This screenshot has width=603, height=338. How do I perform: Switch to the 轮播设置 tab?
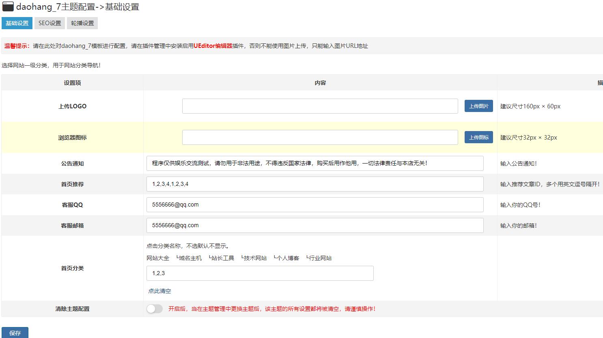pyautogui.click(x=82, y=23)
